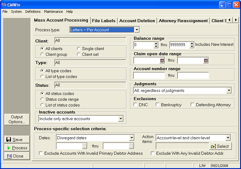This screenshot has width=241, height=169.
Task: Switch to the Account Deletion tab
Action: (137, 21)
